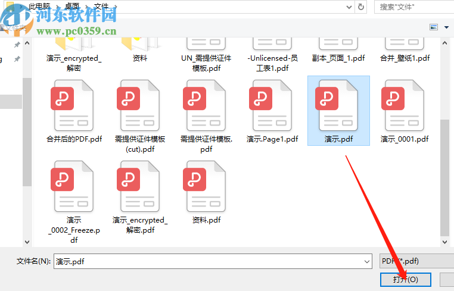Click the file list scroll down arrow
Viewport: 454px width, 291px height.
point(444,242)
